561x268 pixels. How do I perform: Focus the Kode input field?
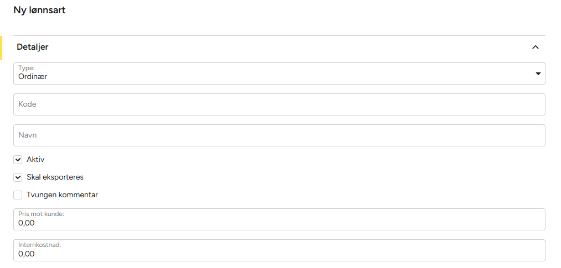click(279, 104)
